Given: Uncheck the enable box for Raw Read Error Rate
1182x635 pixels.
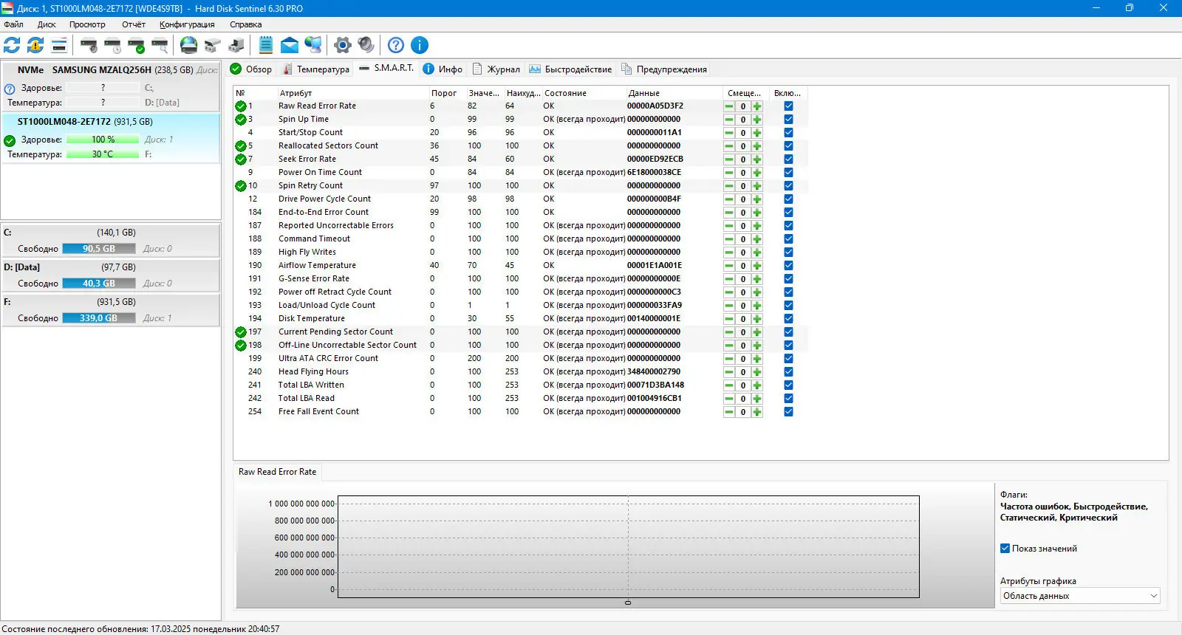Looking at the screenshot, I should point(788,106).
